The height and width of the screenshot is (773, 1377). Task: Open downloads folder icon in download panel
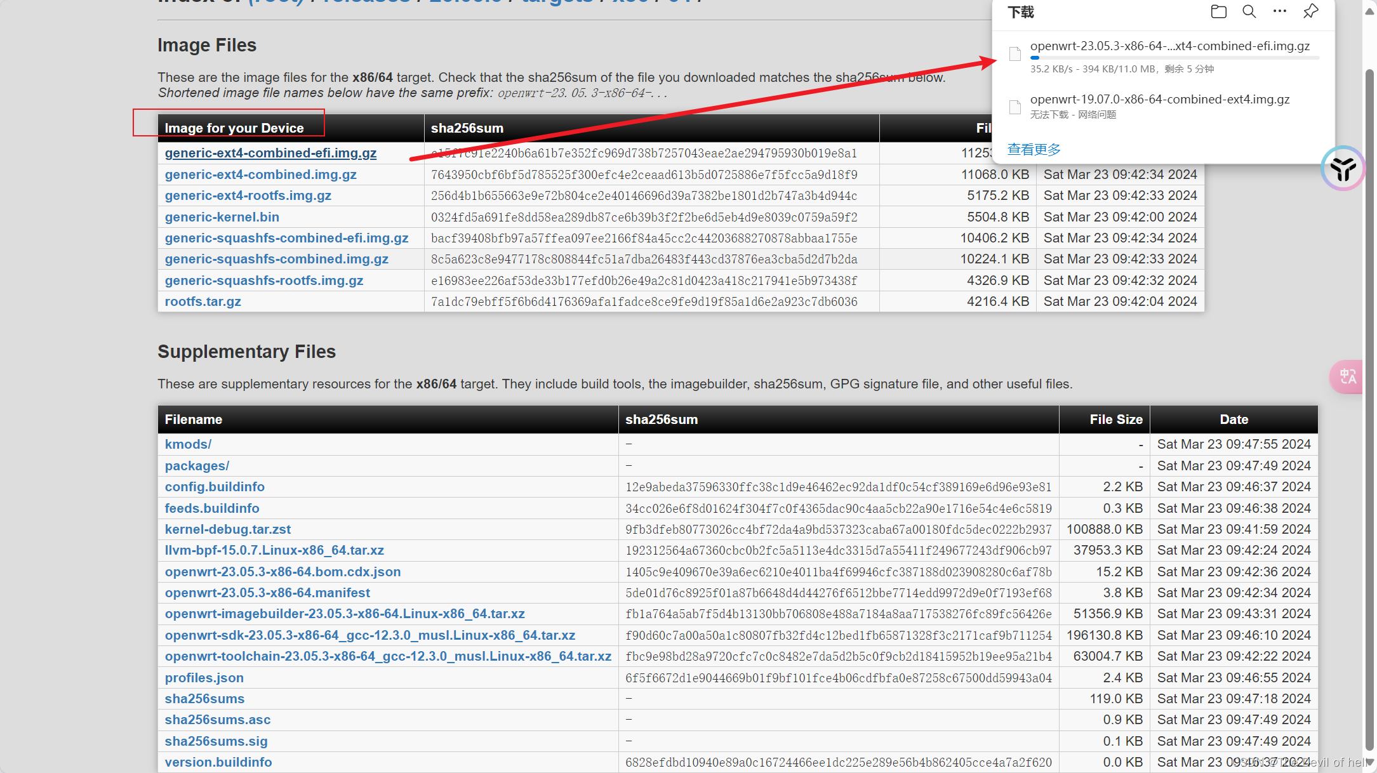click(x=1218, y=11)
